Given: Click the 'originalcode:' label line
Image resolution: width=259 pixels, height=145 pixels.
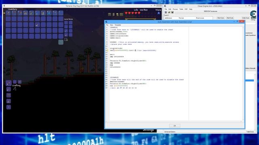Looking at the screenshot, I should click(116, 48).
